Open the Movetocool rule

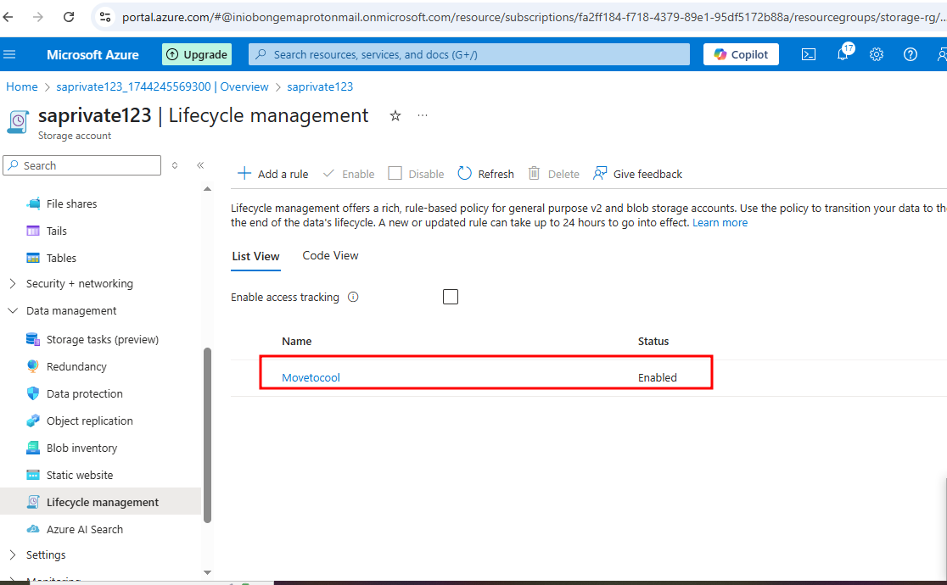(311, 377)
